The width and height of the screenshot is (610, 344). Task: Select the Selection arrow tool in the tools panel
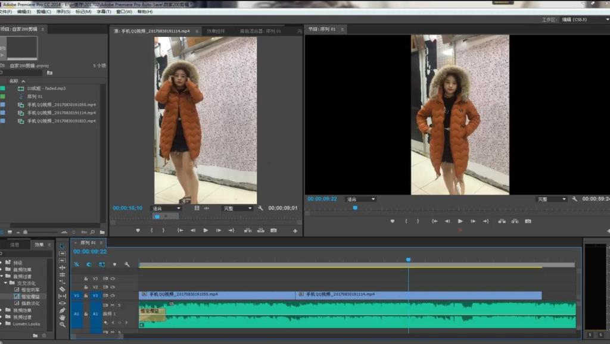[62, 246]
